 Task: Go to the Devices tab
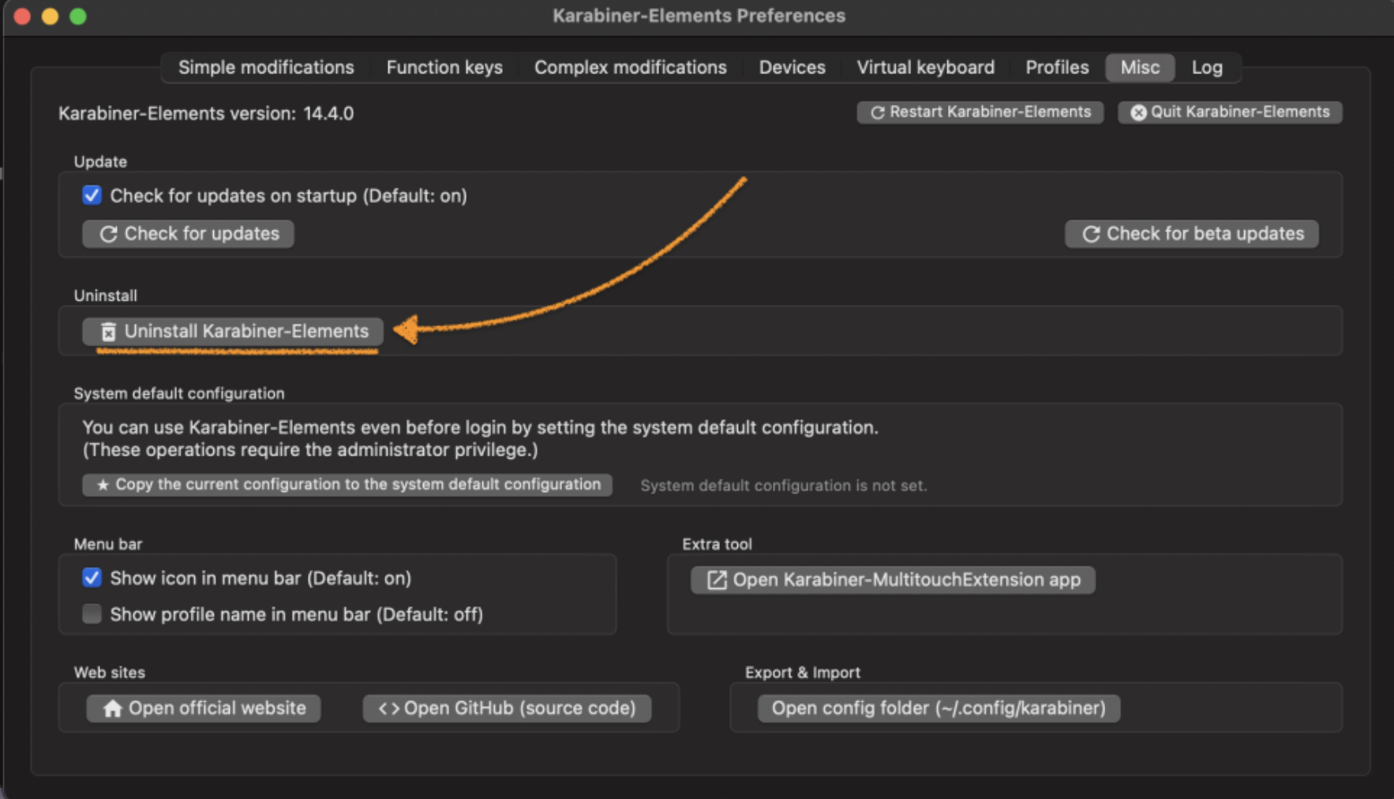pos(792,68)
